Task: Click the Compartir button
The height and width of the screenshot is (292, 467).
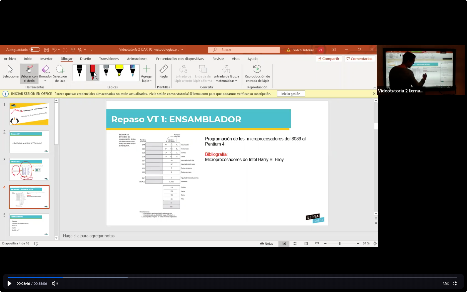Action: pyautogui.click(x=329, y=59)
